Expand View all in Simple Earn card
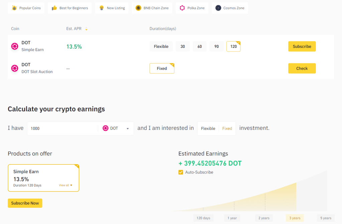Screen dimensions: 342x224 (x=65, y=185)
